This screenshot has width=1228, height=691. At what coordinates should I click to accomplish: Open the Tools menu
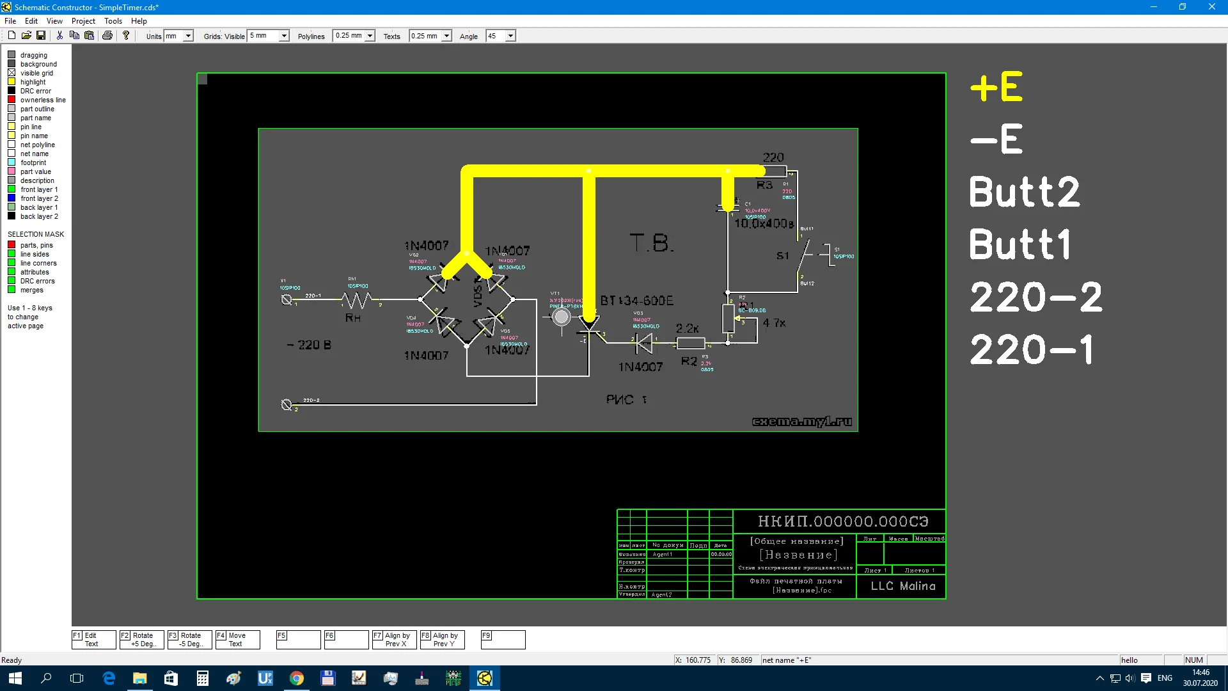(113, 20)
